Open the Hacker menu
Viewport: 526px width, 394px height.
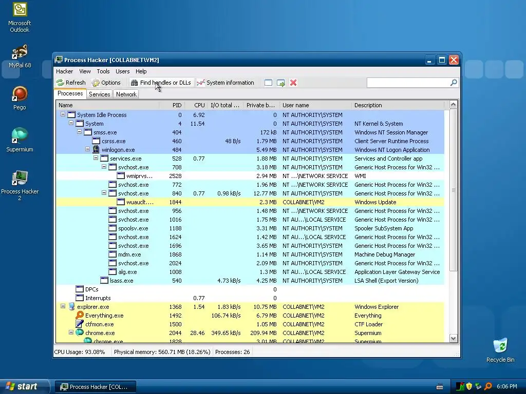(x=64, y=71)
